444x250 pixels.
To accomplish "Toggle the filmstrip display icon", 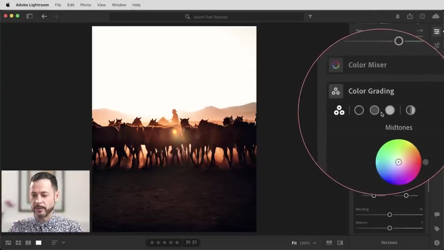I will tap(329, 243).
